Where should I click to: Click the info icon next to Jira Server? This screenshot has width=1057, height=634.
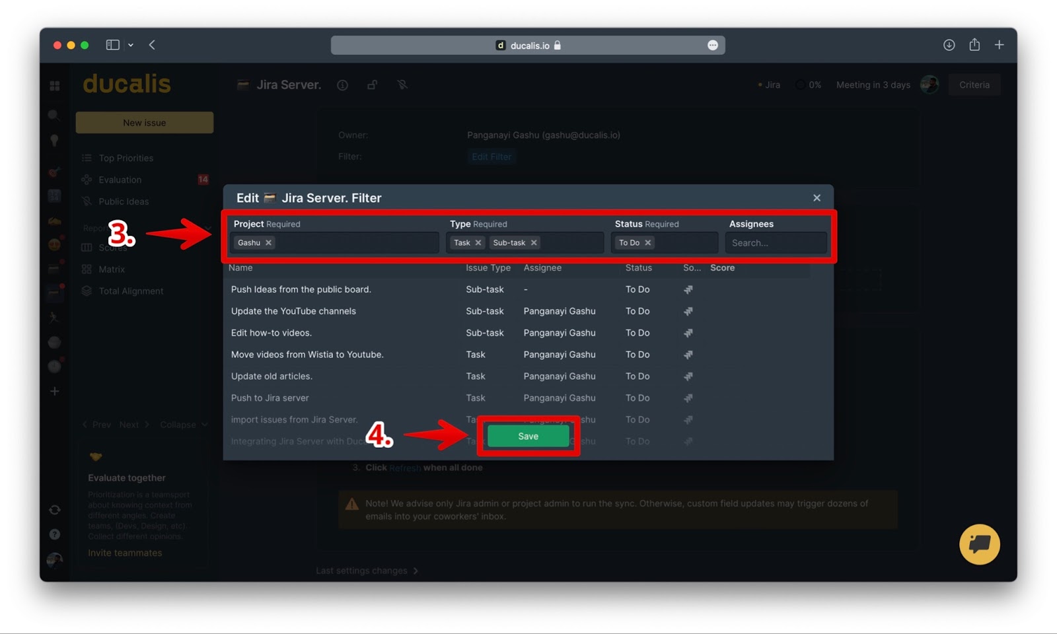tap(342, 85)
